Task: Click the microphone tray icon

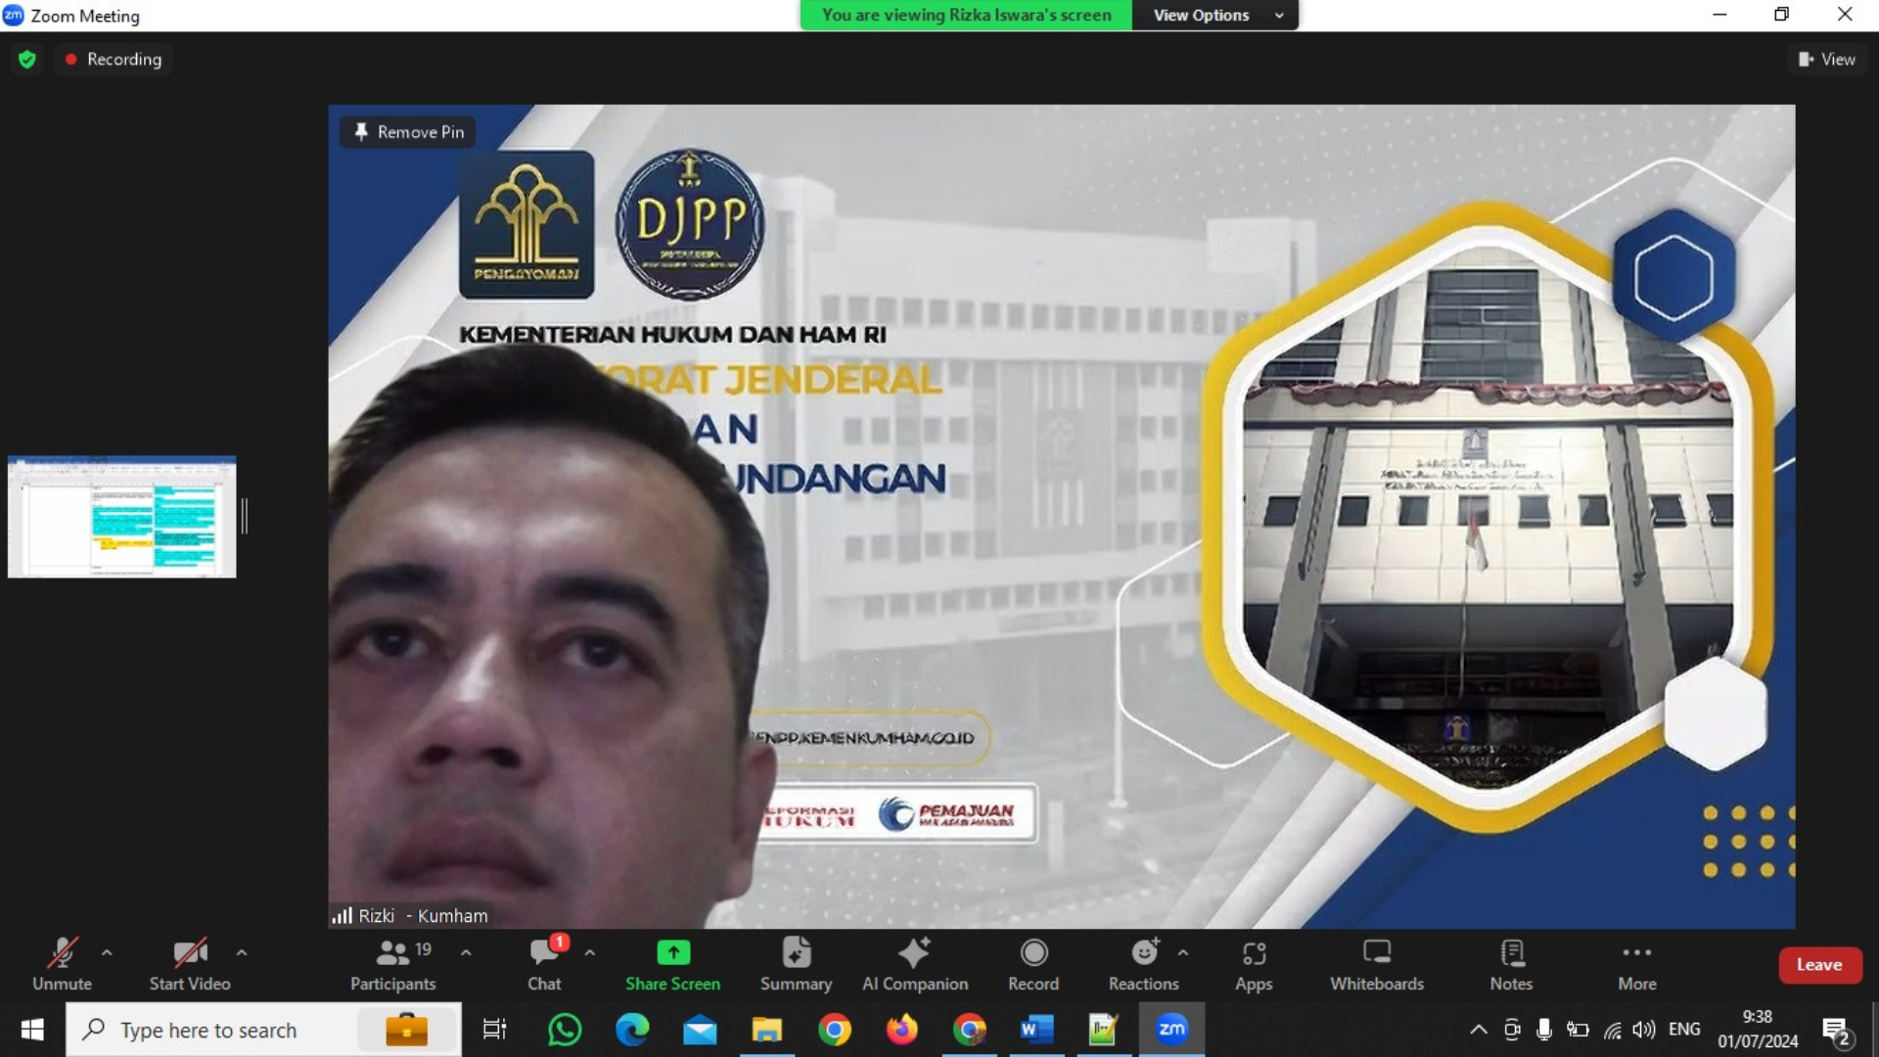Action: pyautogui.click(x=1544, y=1030)
